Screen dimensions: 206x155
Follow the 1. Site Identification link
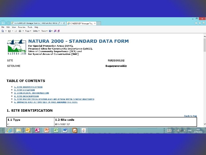tap(28, 87)
